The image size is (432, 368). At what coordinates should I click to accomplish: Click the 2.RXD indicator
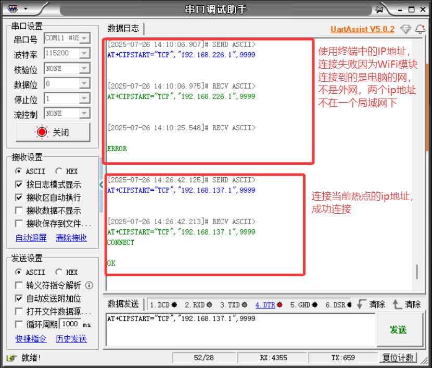click(199, 305)
